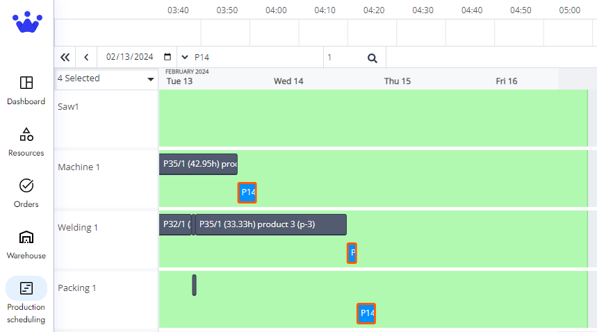The width and height of the screenshot is (597, 332).
Task: Open Production scheduling view
Action: [26, 302]
